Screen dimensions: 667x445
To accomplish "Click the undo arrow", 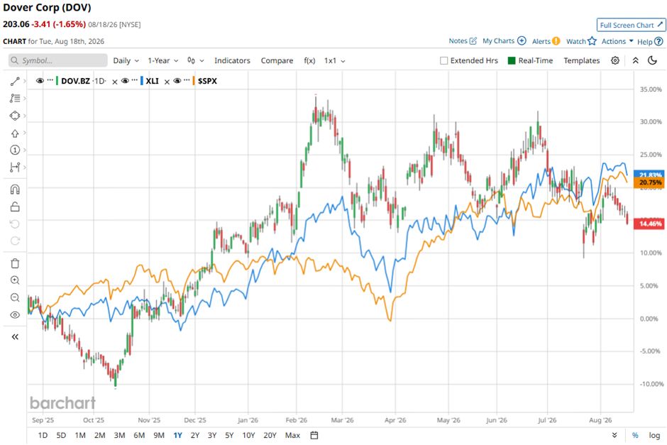I will coord(15,224).
